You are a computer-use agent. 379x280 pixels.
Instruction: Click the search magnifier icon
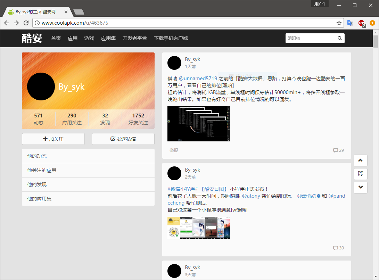(x=340, y=38)
